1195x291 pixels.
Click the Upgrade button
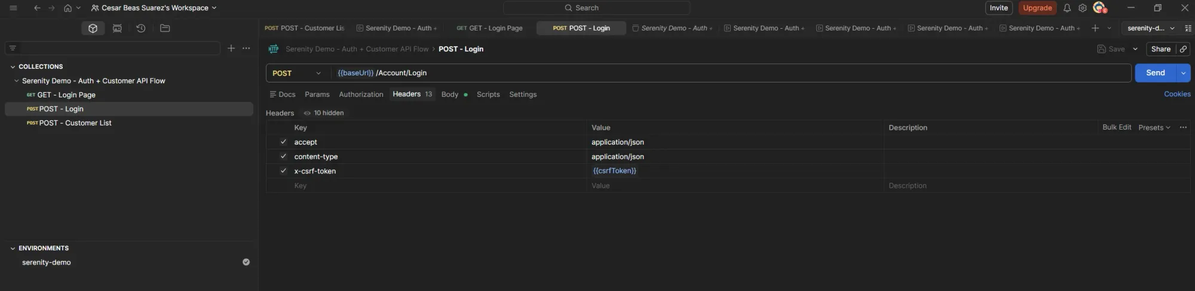1037,8
